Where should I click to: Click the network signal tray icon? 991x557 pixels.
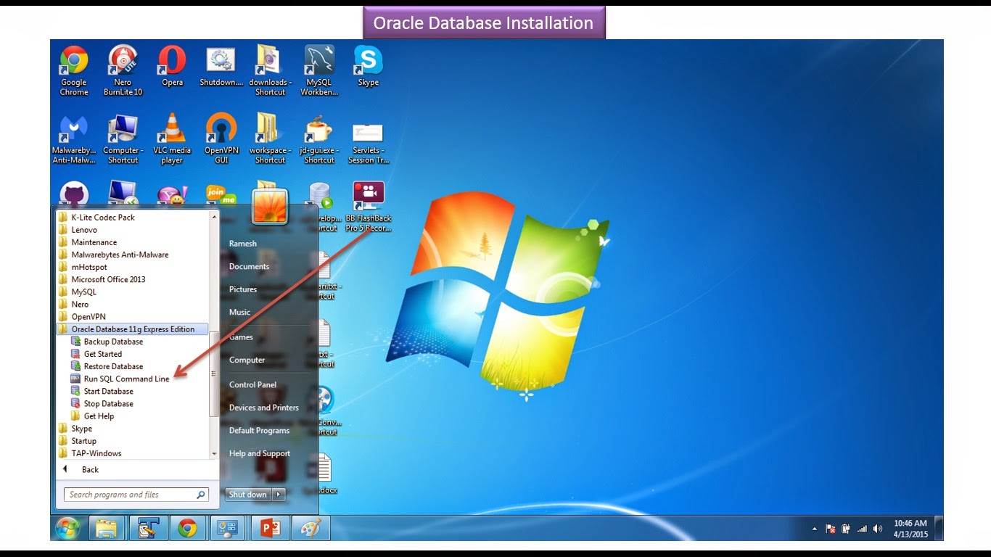pos(862,529)
